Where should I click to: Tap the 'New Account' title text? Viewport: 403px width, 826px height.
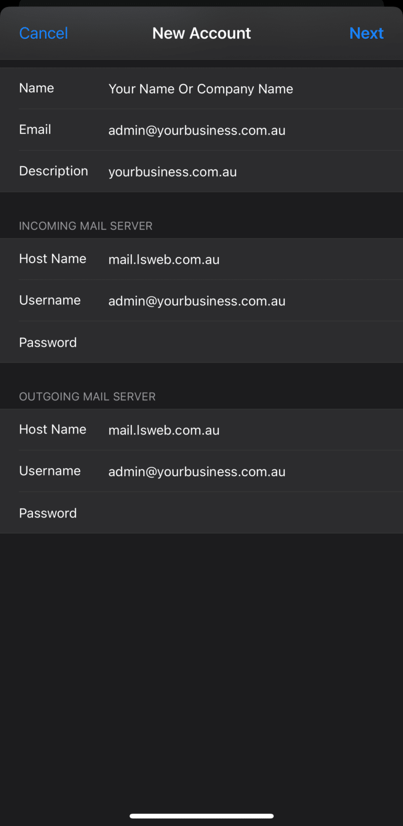click(x=201, y=33)
